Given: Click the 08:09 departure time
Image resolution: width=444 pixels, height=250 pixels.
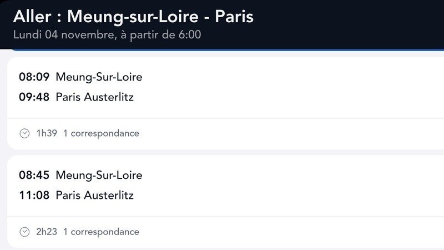Looking at the screenshot, I should (x=34, y=77).
